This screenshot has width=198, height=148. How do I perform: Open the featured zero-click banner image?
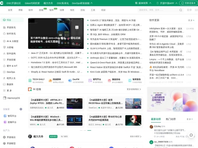click(x=56, y=33)
